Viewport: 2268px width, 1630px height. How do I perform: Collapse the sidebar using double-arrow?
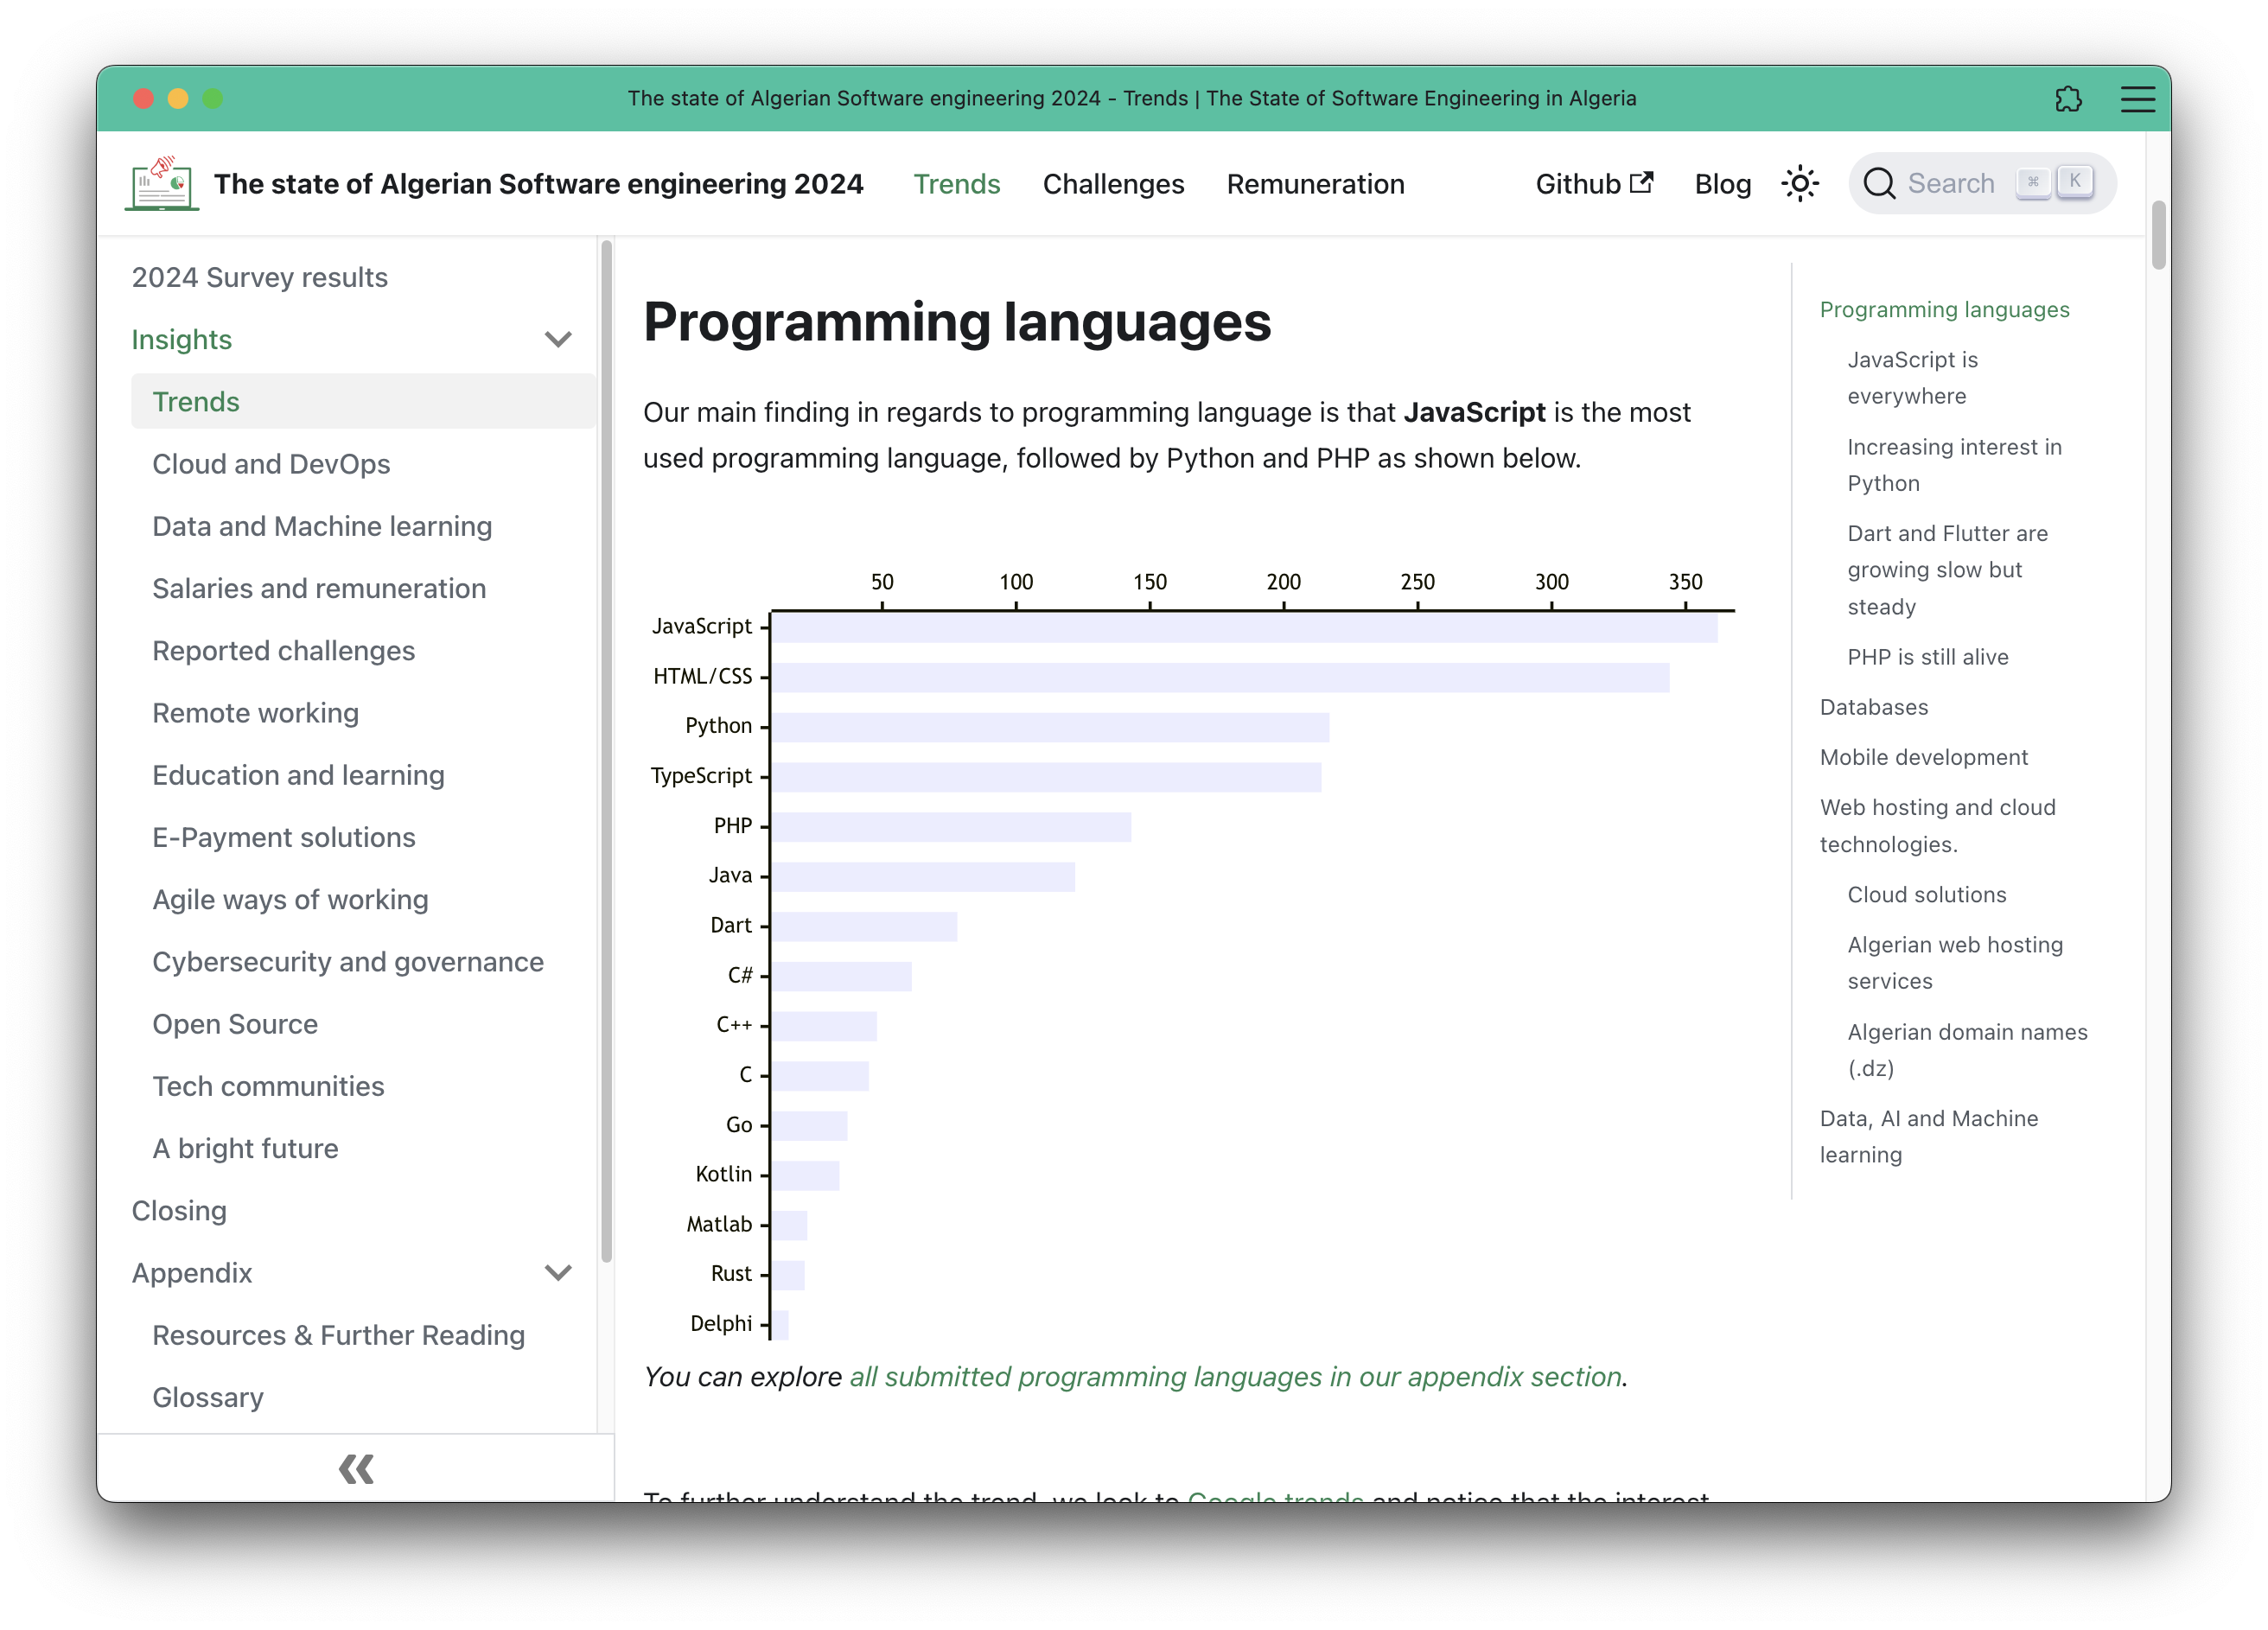pyautogui.click(x=356, y=1468)
